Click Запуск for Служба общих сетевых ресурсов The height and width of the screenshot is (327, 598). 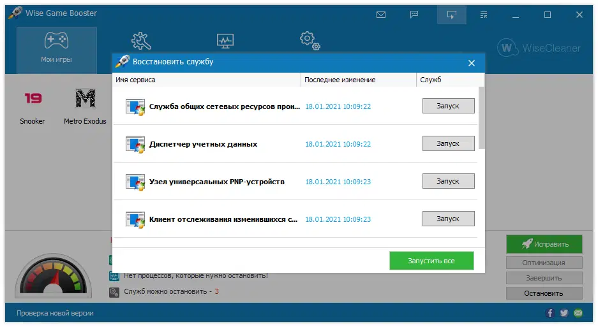point(448,106)
